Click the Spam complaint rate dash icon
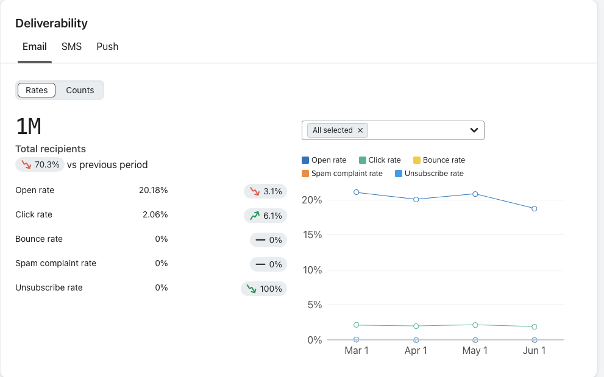 click(x=260, y=264)
